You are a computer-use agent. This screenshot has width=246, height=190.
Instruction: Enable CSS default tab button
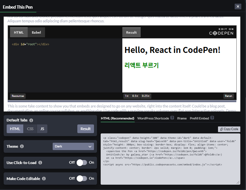tap(30, 129)
